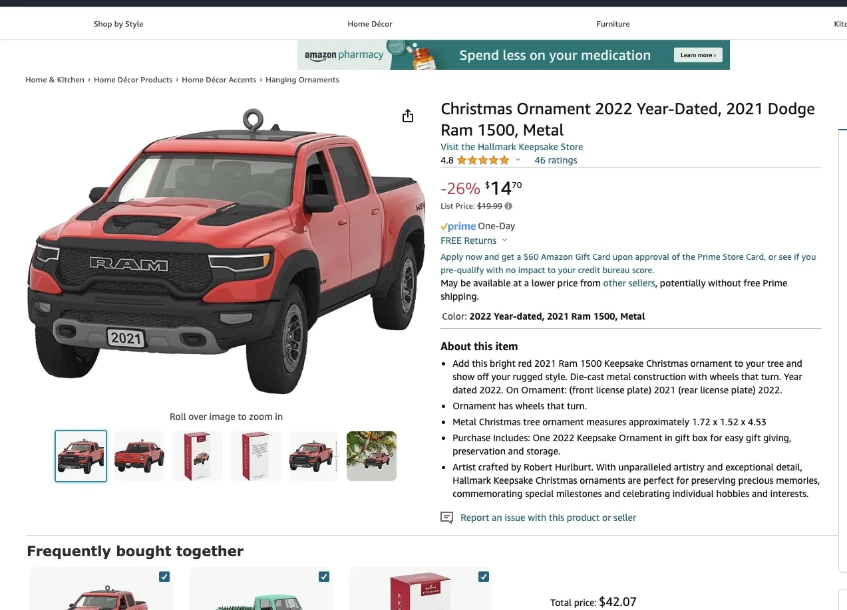This screenshot has width=847, height=610.
Task: Open the Home Décor menu
Action: (x=370, y=24)
